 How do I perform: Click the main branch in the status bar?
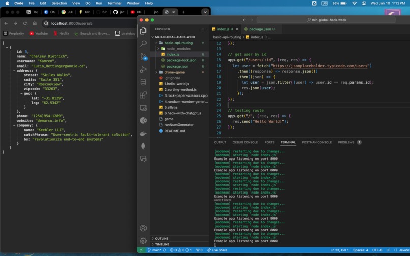[154, 250]
